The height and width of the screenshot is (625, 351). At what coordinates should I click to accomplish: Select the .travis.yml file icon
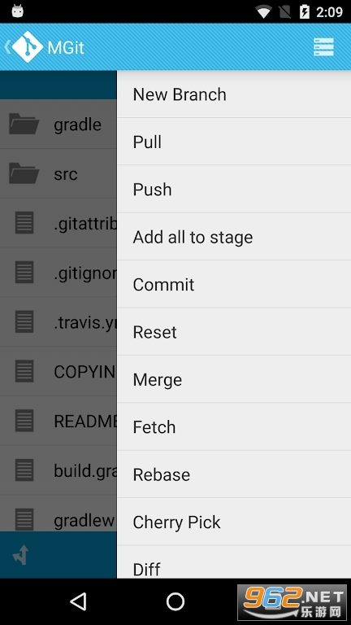pos(24,321)
